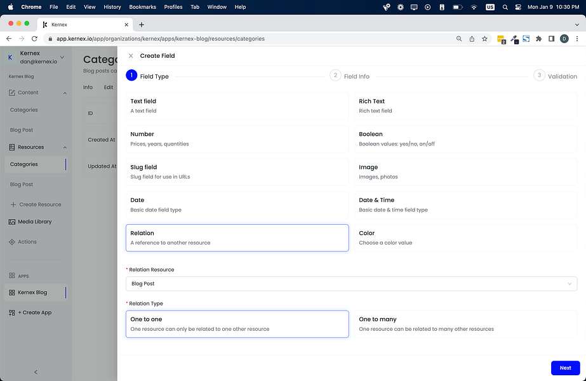This screenshot has width=586, height=381.
Task: Choose the Rich Text field type
Action: point(465,106)
